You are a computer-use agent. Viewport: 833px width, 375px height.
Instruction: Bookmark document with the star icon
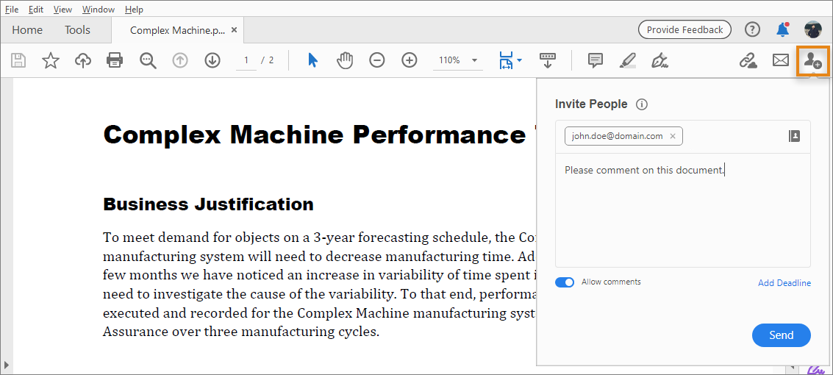click(51, 60)
